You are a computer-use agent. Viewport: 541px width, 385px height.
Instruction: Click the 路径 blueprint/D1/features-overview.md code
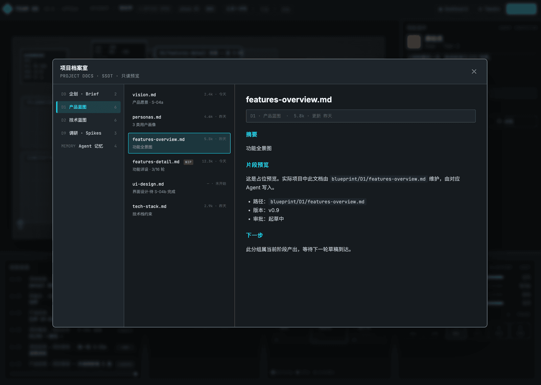point(317,202)
